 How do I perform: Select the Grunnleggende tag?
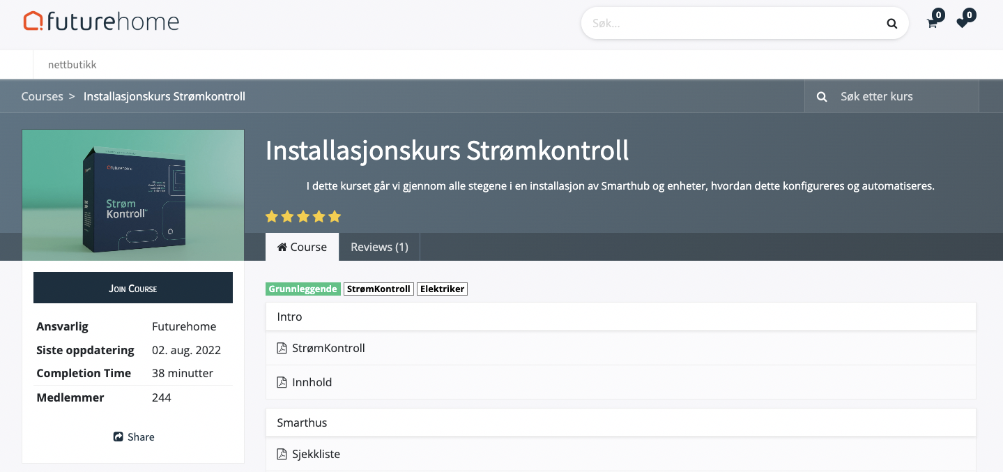pos(303,289)
